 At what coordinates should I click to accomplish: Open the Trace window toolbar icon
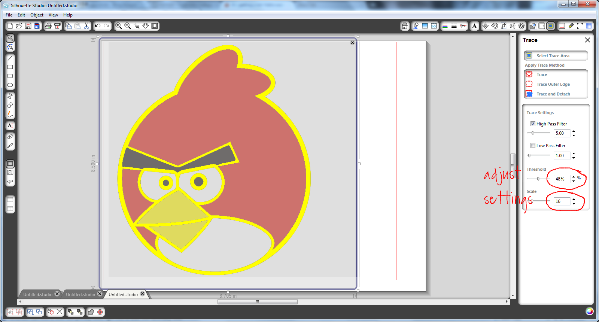pyautogui.click(x=551, y=26)
